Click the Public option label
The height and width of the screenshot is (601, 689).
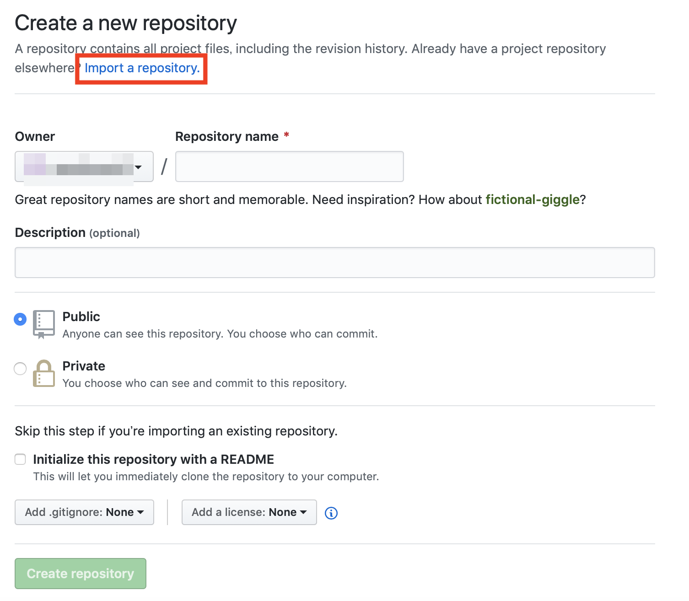81,317
